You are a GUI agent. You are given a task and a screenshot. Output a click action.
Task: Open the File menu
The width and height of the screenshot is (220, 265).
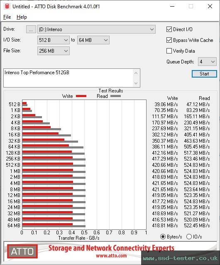pyautogui.click(x=7, y=17)
